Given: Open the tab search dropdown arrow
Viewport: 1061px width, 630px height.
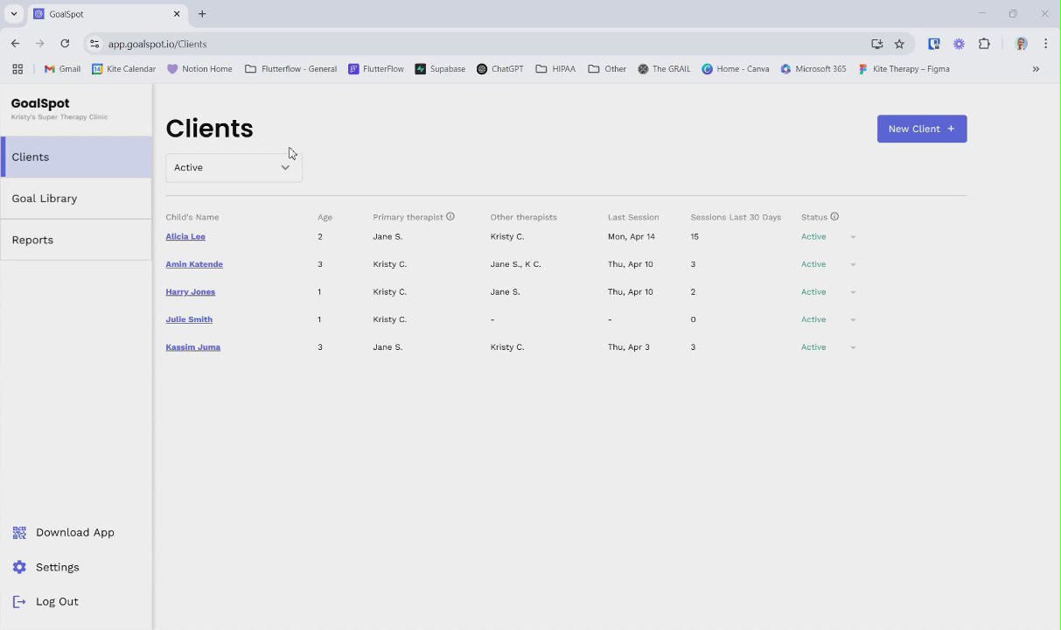Looking at the screenshot, I should point(14,14).
